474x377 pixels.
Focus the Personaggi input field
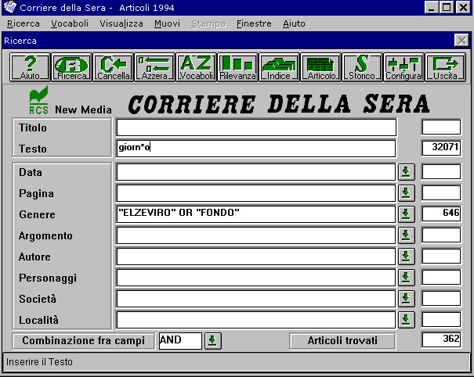click(x=256, y=278)
